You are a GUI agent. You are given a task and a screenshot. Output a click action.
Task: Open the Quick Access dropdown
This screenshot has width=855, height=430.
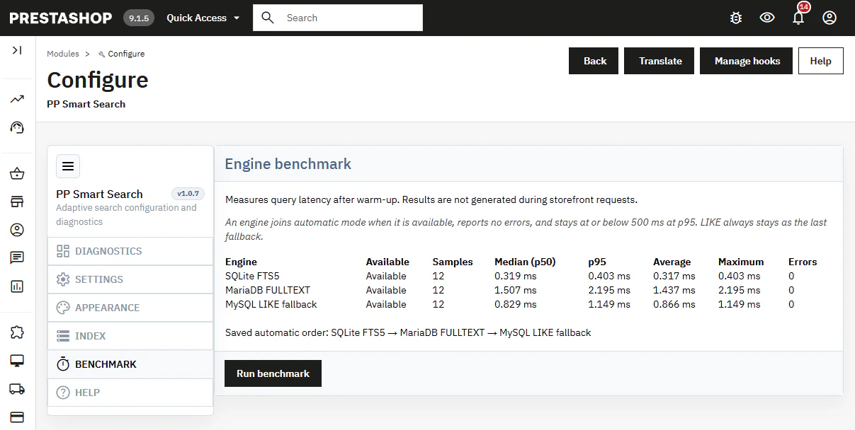click(203, 18)
